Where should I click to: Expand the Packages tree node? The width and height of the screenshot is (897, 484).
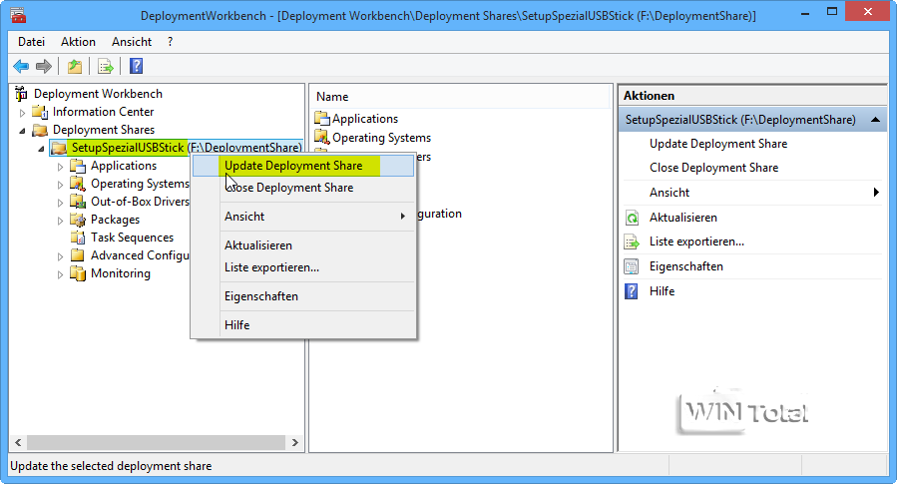click(60, 221)
